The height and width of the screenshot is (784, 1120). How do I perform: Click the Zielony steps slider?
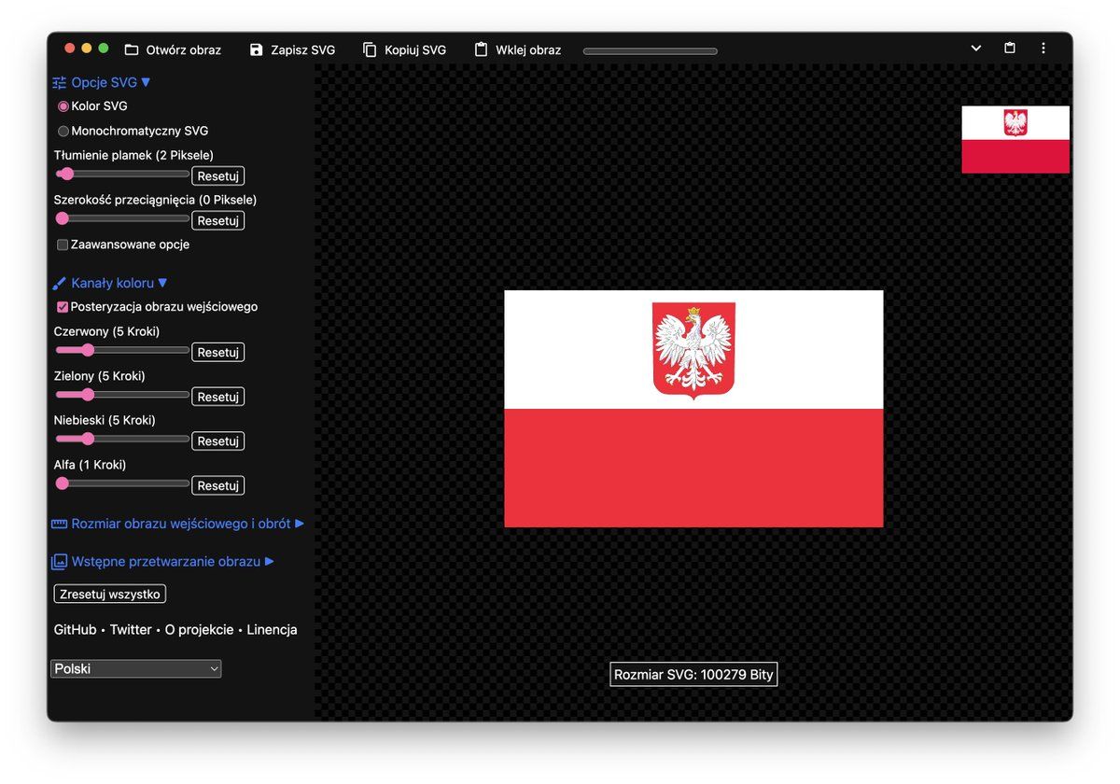122,395
